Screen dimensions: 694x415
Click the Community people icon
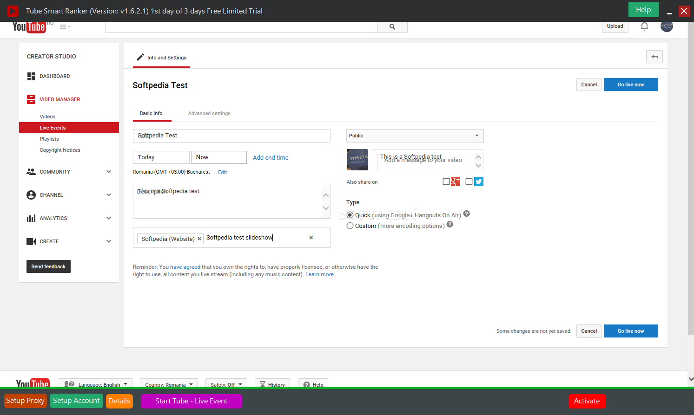(31, 172)
